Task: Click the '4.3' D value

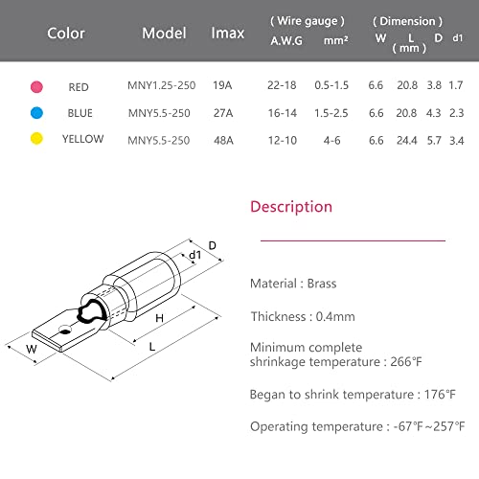Action: coord(433,113)
